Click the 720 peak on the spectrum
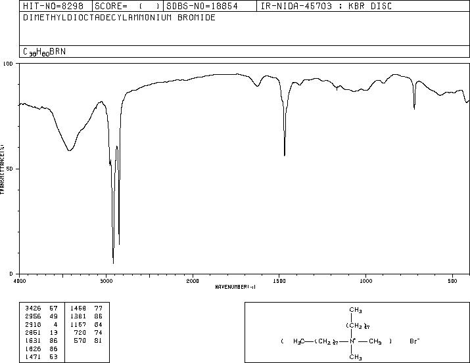Screen dimensions: 470x363 [x=414, y=108]
